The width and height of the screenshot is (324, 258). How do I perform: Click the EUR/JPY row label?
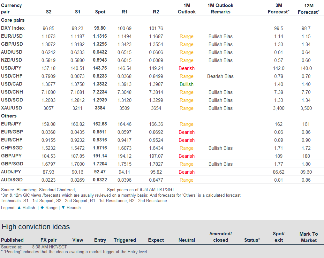[x=11, y=124]
